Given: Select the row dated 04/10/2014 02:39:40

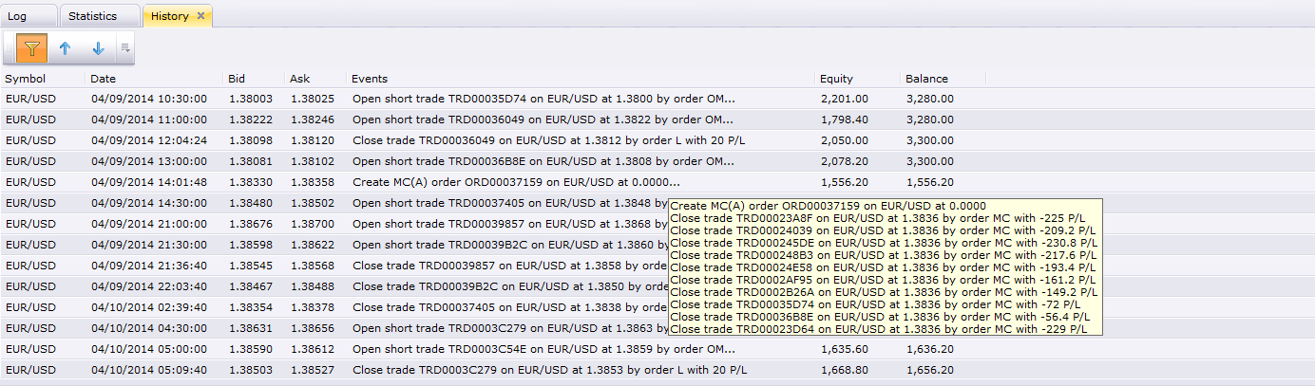Looking at the screenshot, I should point(657,307).
